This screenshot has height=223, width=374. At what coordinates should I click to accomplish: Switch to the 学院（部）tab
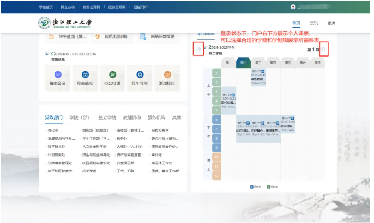point(79,117)
